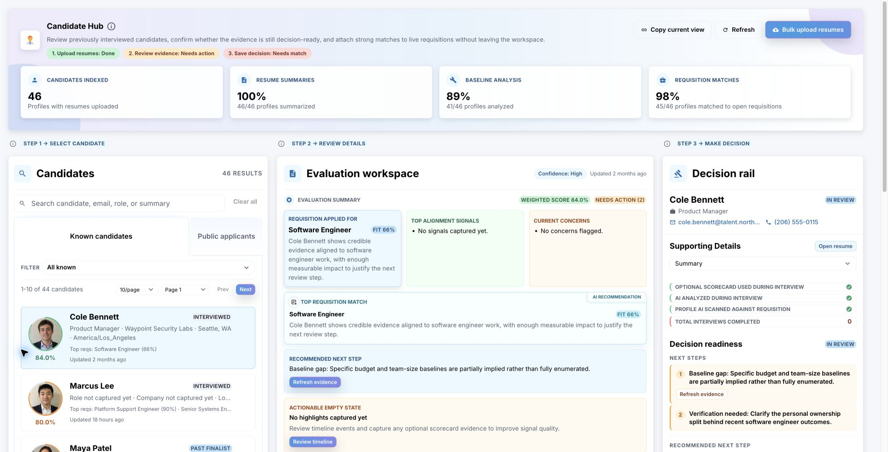This screenshot has width=888, height=452.
Task: Call the (206) 555-0115 phone link
Action: point(796,222)
